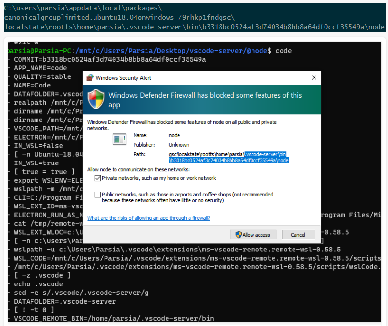
Task: Click the 'canonicalgrouplimited.ubuntu18.04onwindows' path line
Action: click(x=119, y=17)
